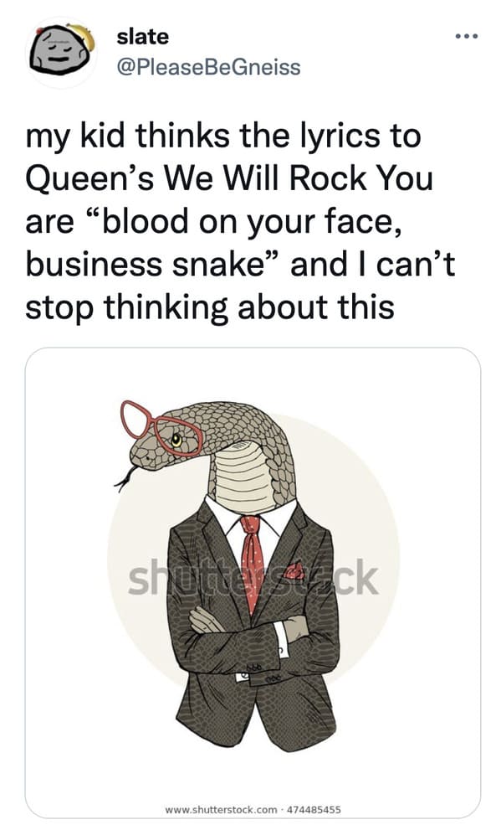Click the www.shutterstock.com caption text
Viewport: 501px width, 830px height.
[221, 809]
